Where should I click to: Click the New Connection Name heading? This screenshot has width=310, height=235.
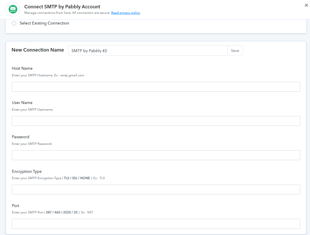(x=38, y=50)
